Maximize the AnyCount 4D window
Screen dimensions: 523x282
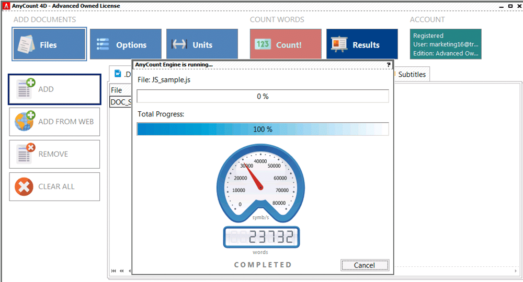pos(510,6)
